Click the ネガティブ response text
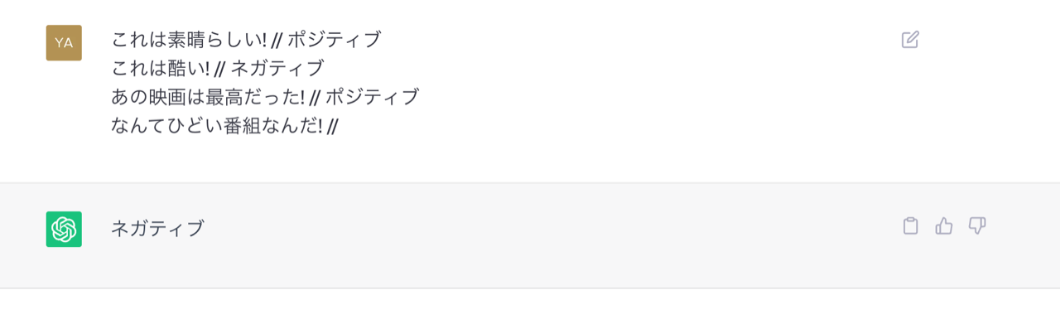The height and width of the screenshot is (329, 1060). click(157, 229)
